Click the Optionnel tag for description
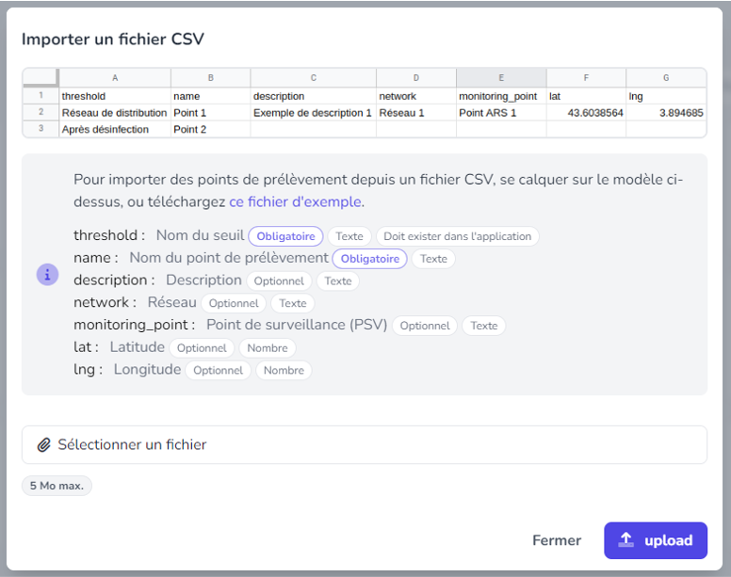 tap(279, 280)
